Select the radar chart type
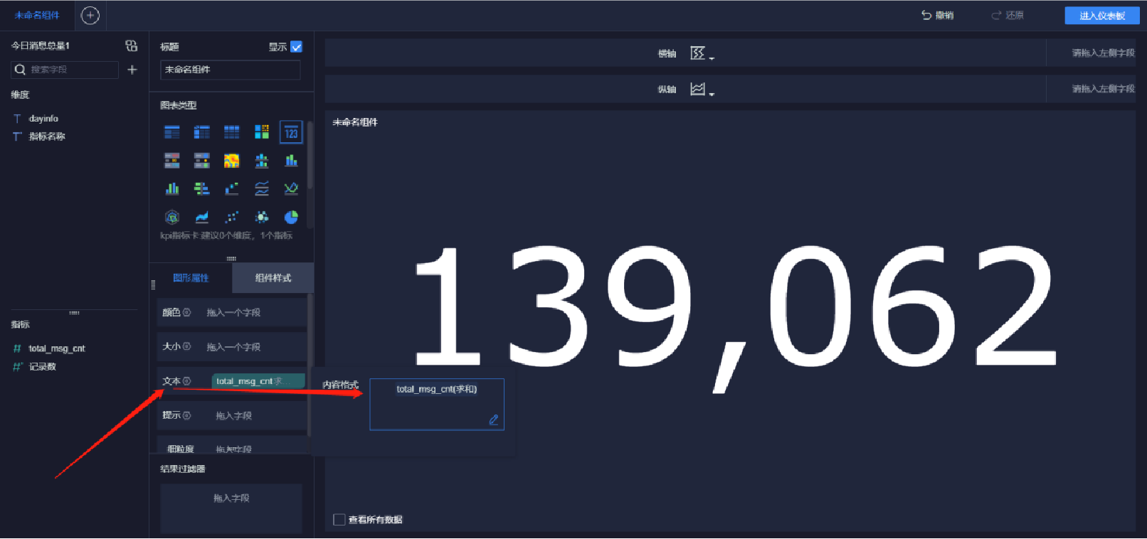This screenshot has height=539, width=1147. (x=172, y=217)
